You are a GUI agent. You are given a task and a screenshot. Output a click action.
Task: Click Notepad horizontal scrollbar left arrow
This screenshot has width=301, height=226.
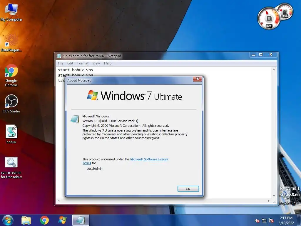pyautogui.click(x=59, y=201)
